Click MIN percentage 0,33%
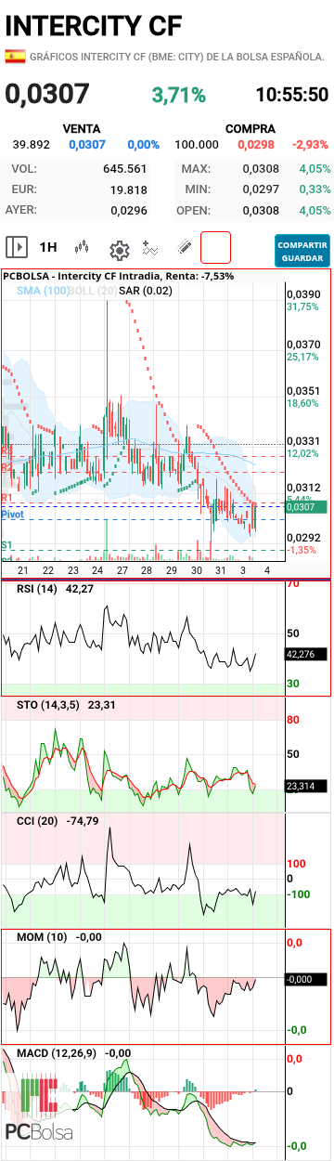This screenshot has width=334, height=1161. (315, 189)
